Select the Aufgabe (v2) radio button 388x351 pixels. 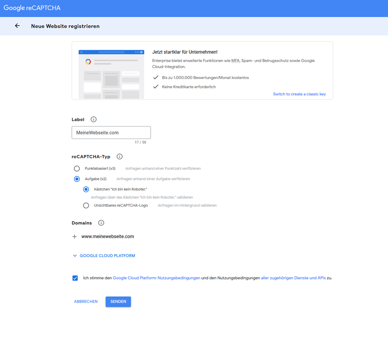(77, 179)
